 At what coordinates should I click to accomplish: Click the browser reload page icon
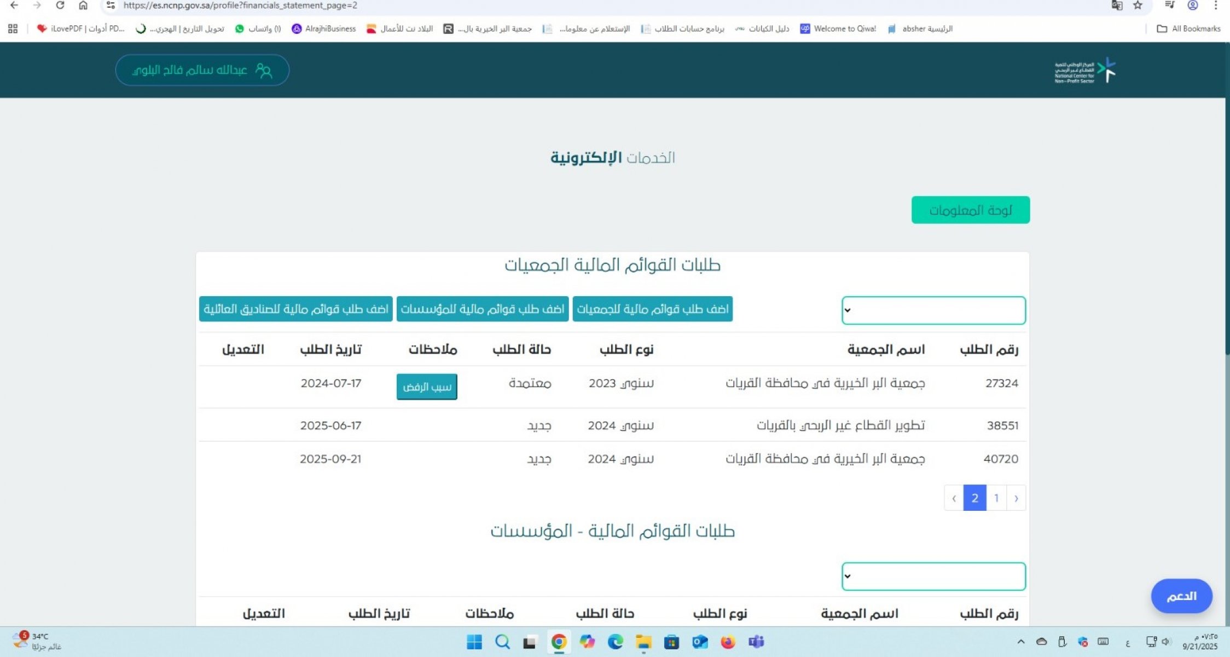click(x=60, y=5)
